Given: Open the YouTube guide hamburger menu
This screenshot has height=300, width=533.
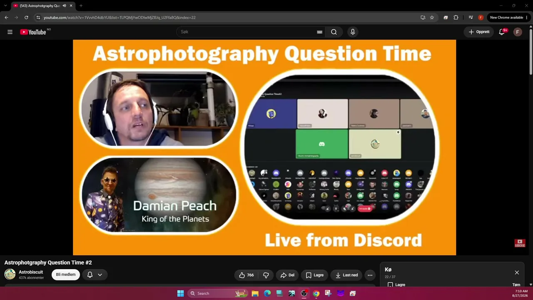Looking at the screenshot, I should [x=10, y=32].
